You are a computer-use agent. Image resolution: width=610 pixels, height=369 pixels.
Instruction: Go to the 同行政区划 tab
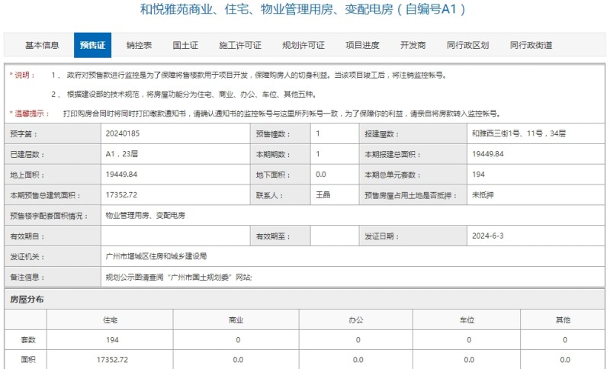(467, 45)
